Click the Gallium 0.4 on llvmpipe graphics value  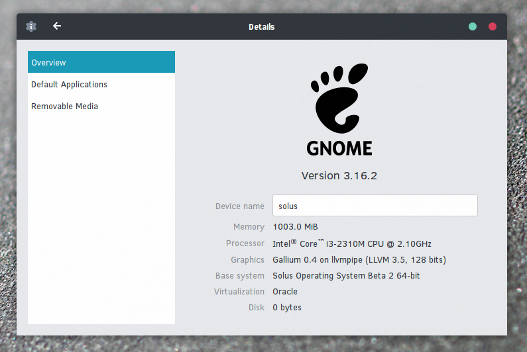click(x=359, y=260)
